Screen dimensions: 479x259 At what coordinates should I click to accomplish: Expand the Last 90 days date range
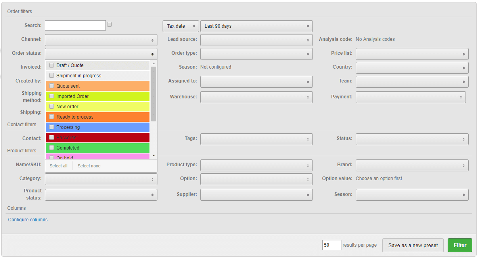(x=256, y=26)
